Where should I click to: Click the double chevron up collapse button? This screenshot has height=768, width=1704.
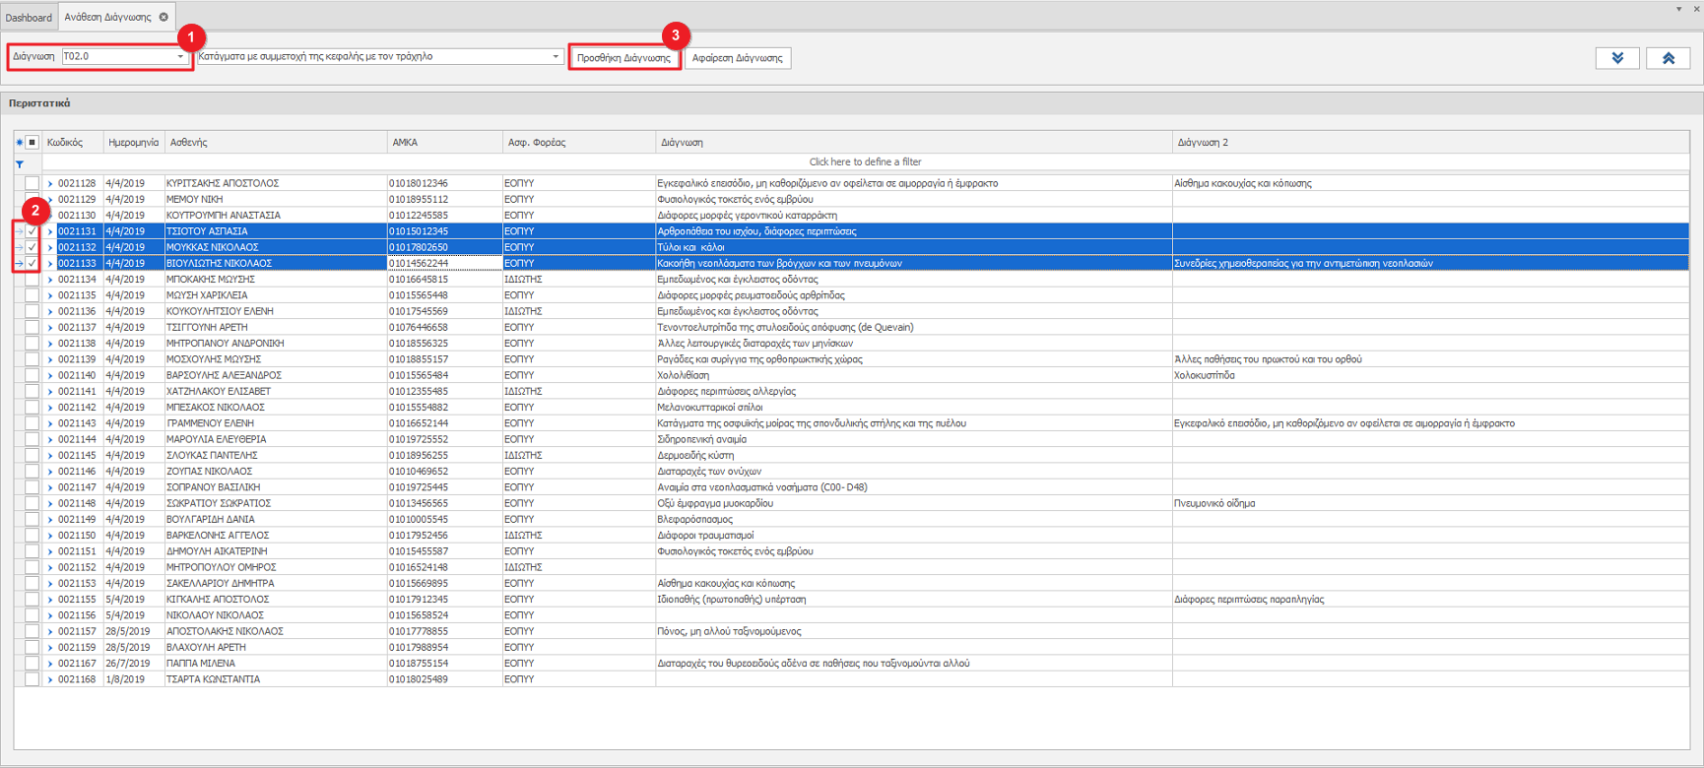coord(1668,58)
